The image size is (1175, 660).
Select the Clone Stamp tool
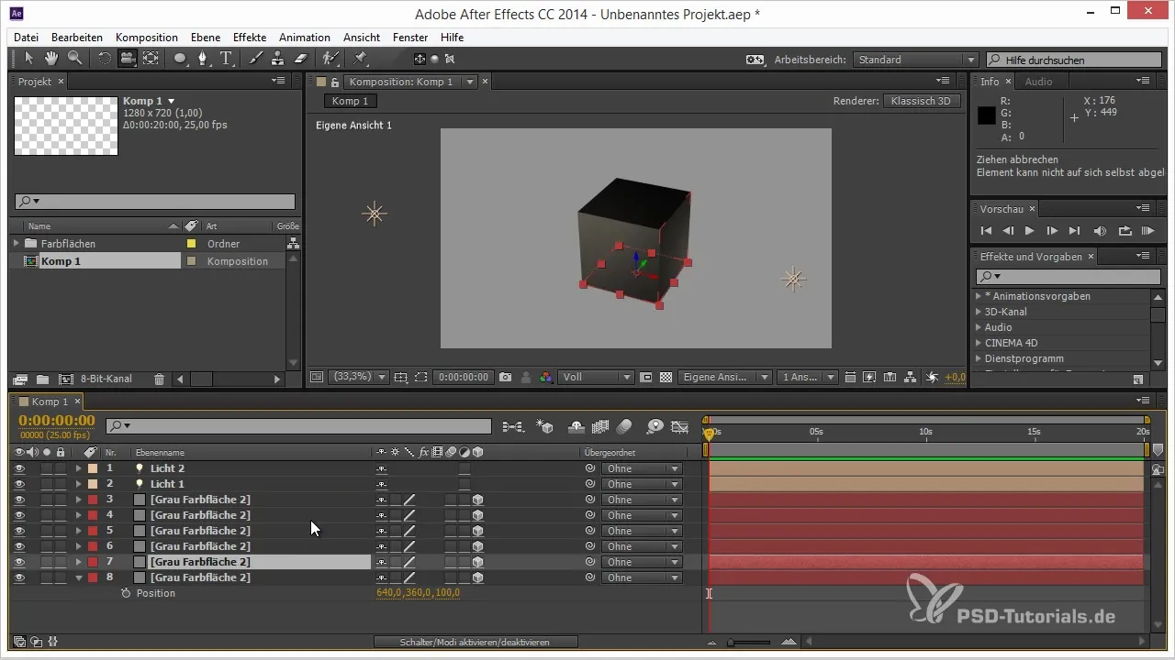coord(278,59)
